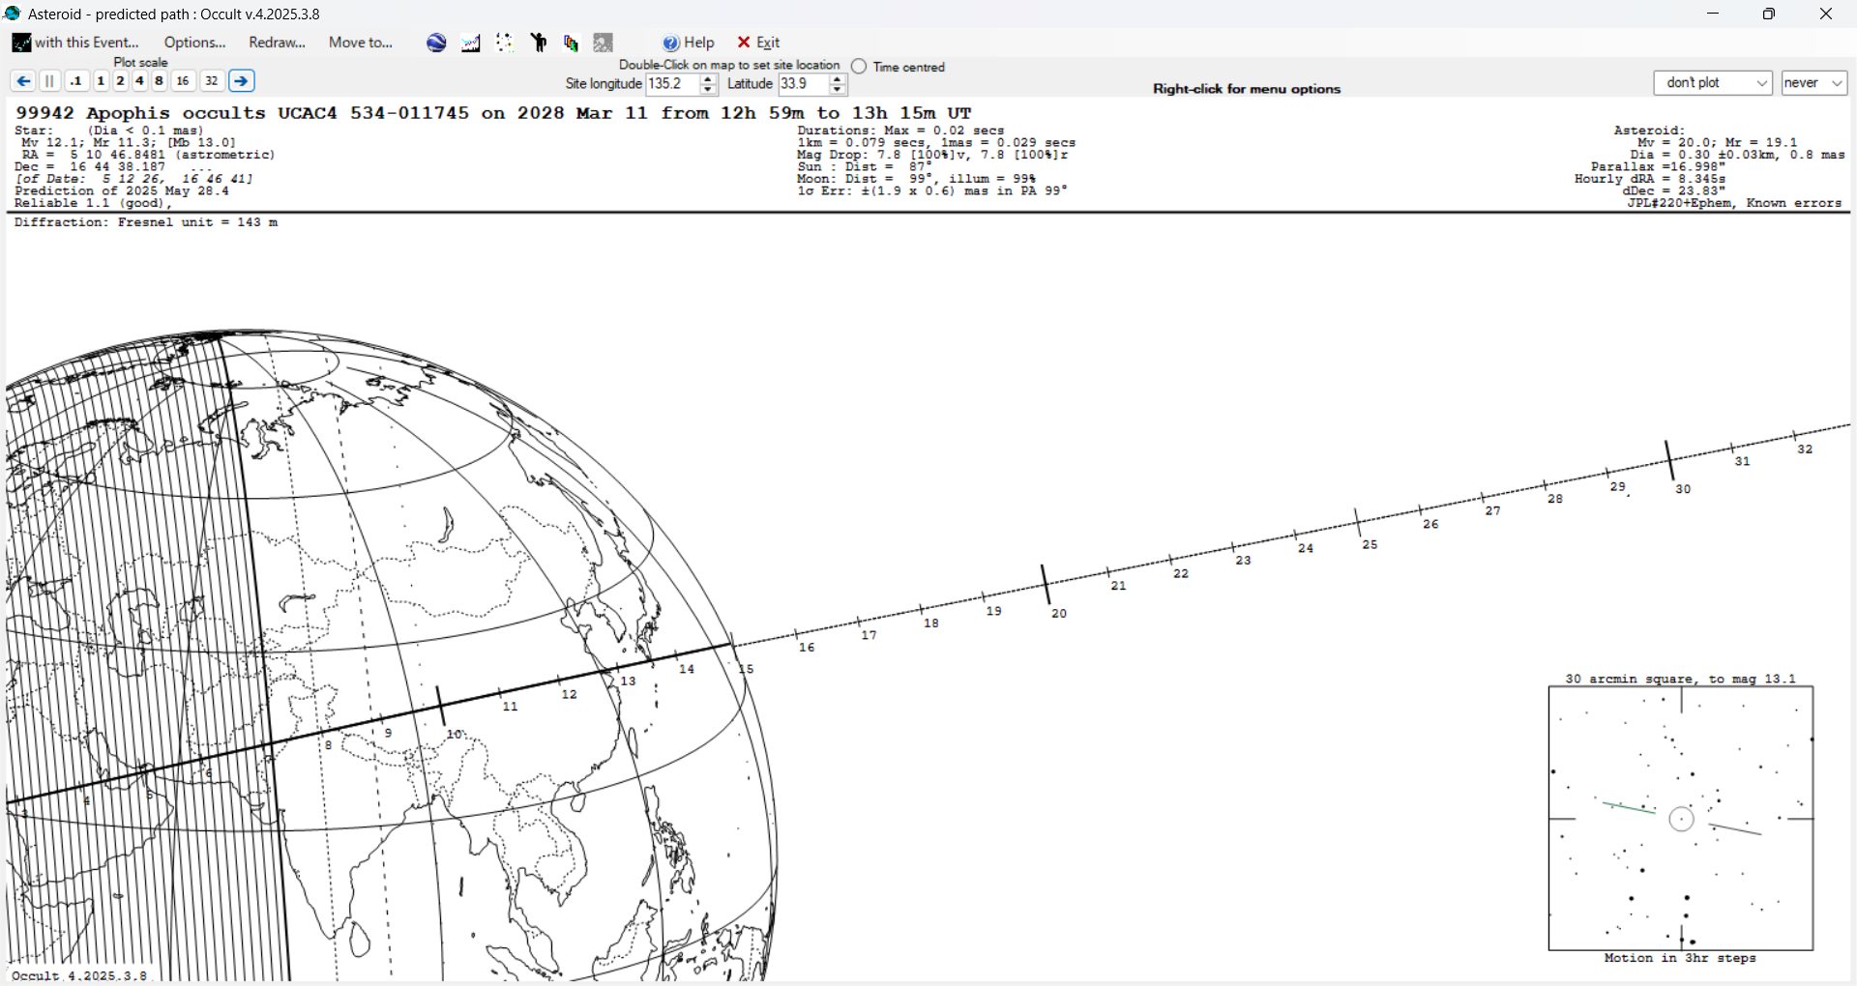The image size is (1857, 986).
Task: Set plot scale to 1
Action: [x=101, y=81]
